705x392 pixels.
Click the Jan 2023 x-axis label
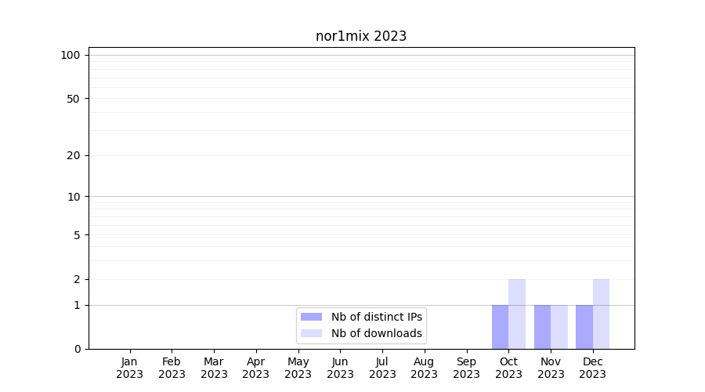pos(129,368)
